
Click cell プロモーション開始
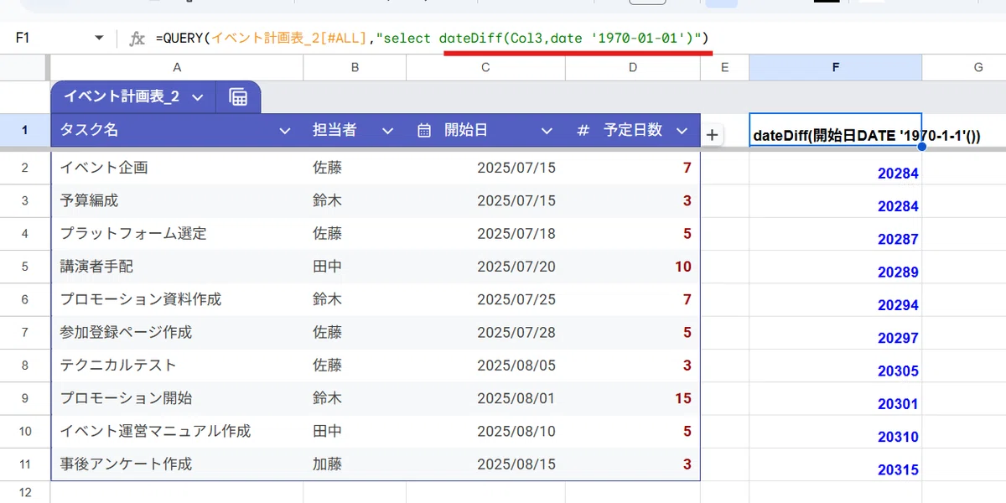[177, 398]
